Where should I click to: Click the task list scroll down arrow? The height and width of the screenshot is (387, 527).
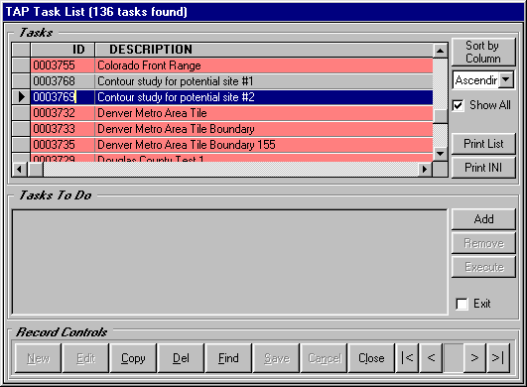tap(440, 154)
